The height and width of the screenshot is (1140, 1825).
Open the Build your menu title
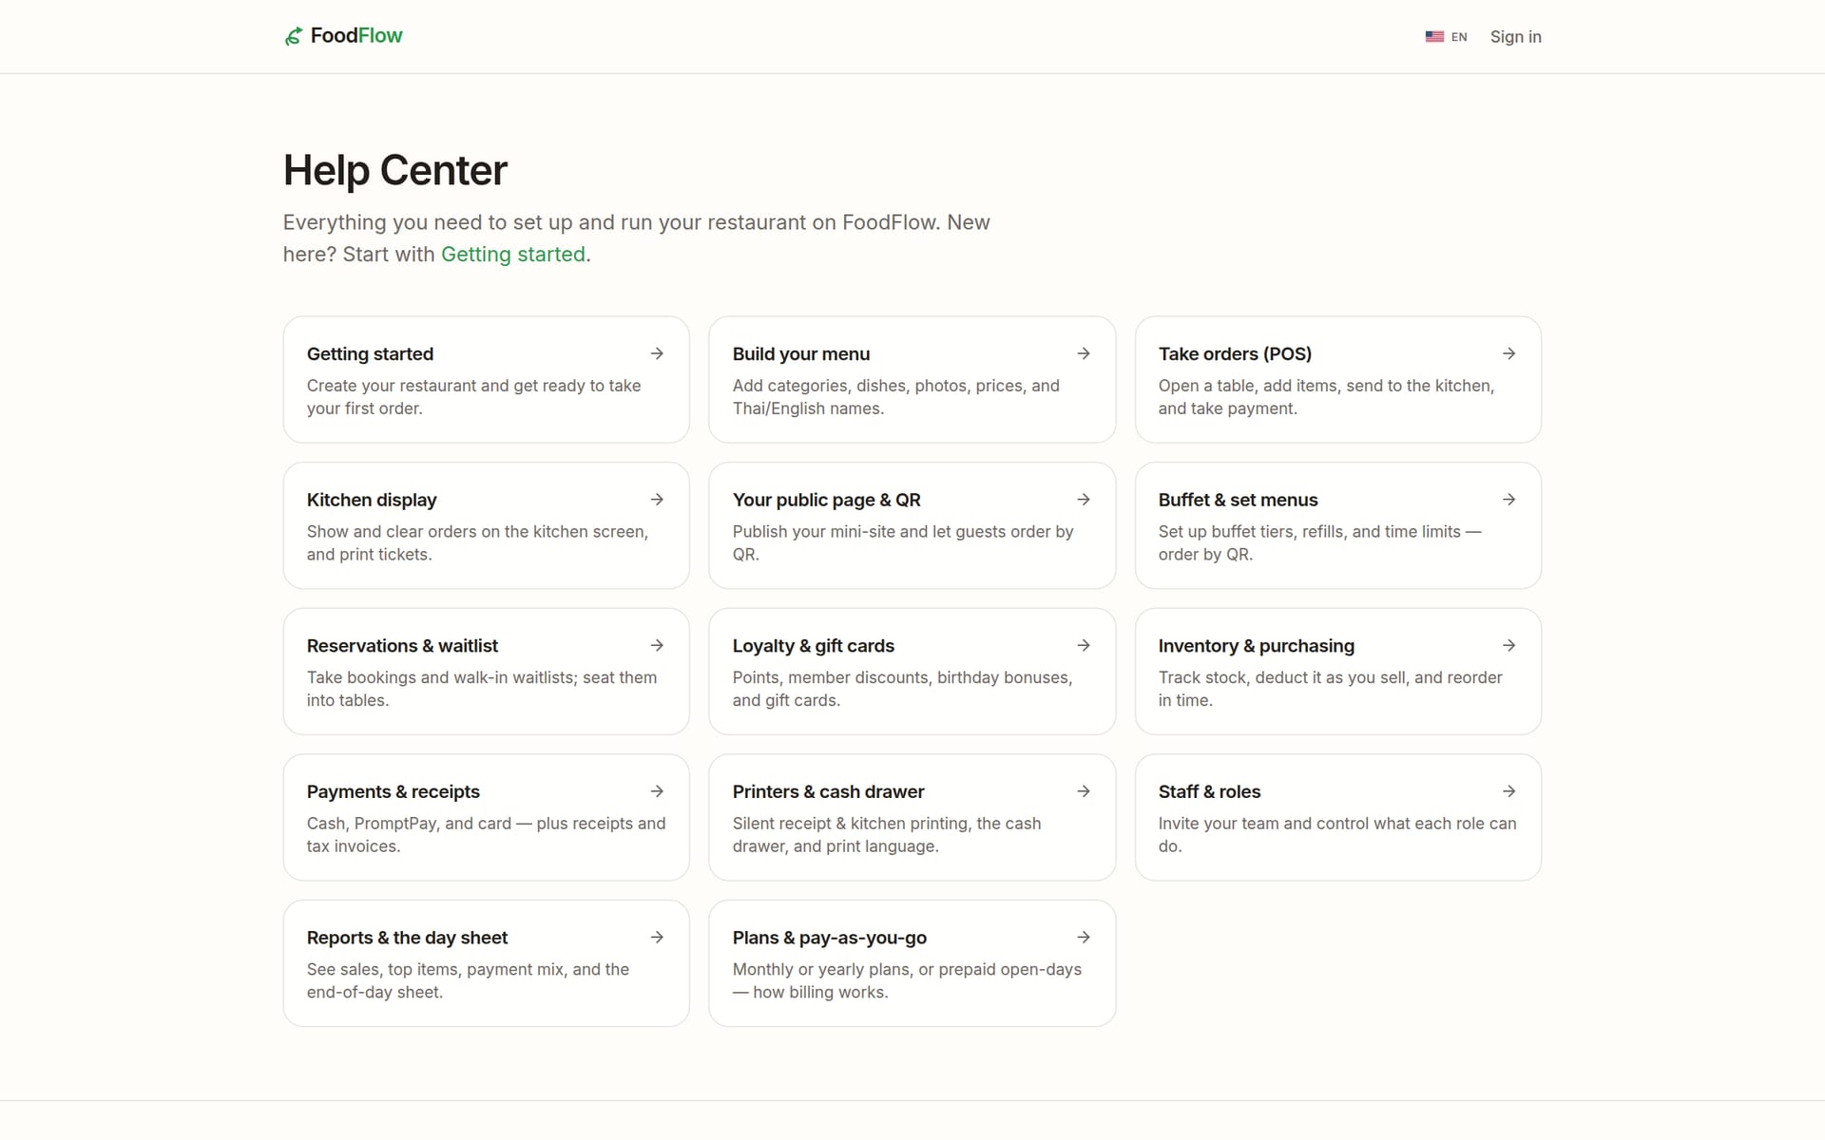(801, 354)
